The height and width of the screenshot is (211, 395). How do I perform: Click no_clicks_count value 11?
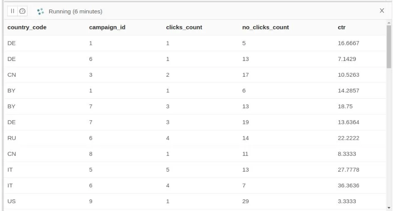(x=245, y=154)
